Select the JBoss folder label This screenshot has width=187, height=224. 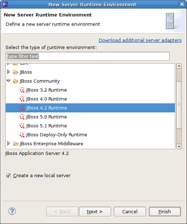(x=26, y=72)
